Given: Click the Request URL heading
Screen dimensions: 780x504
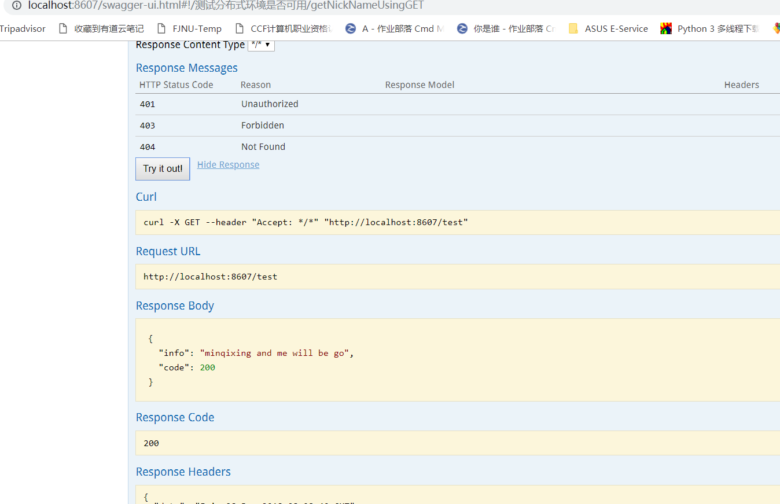Looking at the screenshot, I should [x=168, y=251].
